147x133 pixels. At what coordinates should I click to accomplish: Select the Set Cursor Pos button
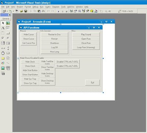[x=29, y=43]
